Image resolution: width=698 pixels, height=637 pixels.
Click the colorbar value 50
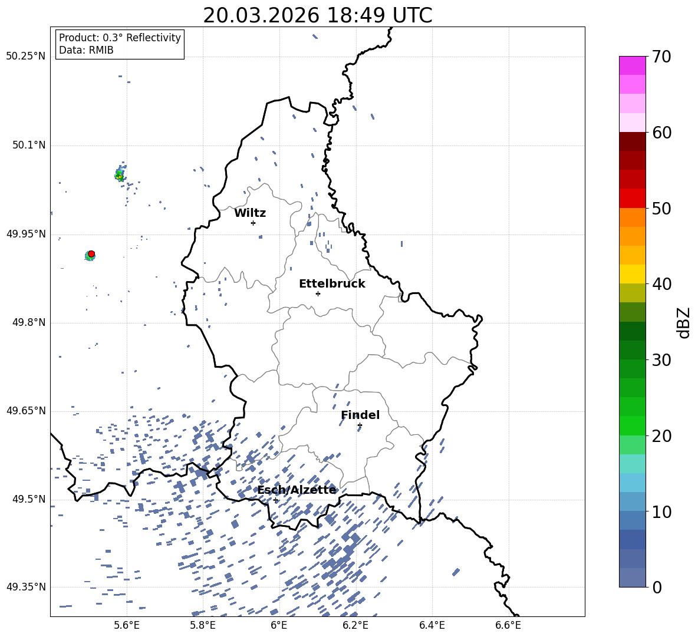pyautogui.click(x=662, y=209)
